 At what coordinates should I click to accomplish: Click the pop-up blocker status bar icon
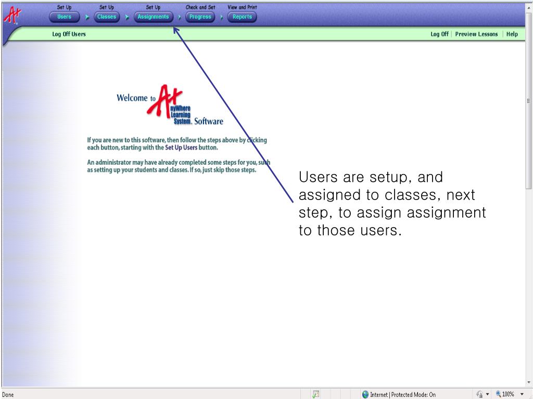click(316, 394)
